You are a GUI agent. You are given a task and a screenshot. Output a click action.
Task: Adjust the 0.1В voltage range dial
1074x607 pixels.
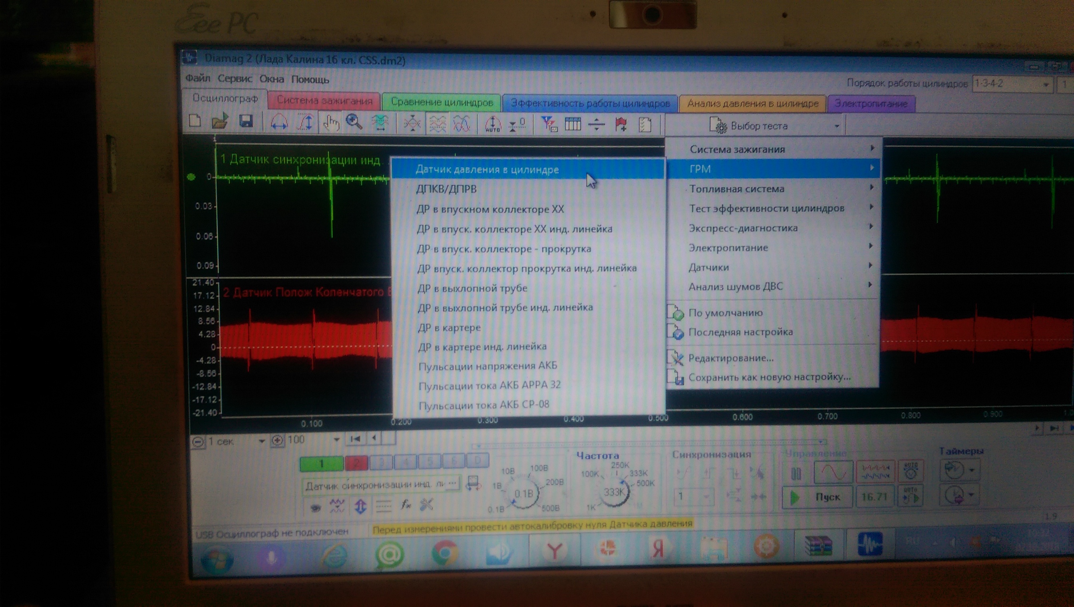(523, 494)
